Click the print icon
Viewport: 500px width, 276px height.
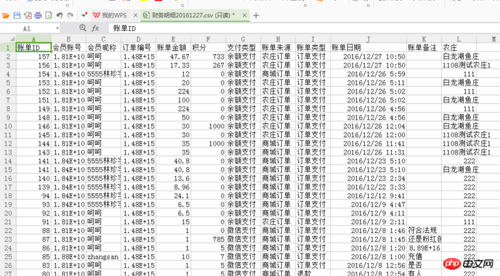[38, 14]
